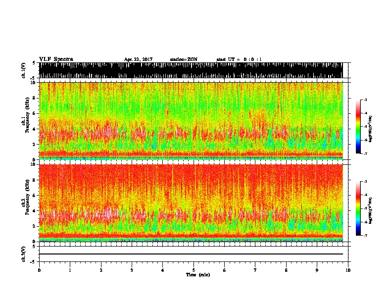The image size is (392, 303).
Task: Click the "station=ZGN" header label
Action: coord(184,59)
